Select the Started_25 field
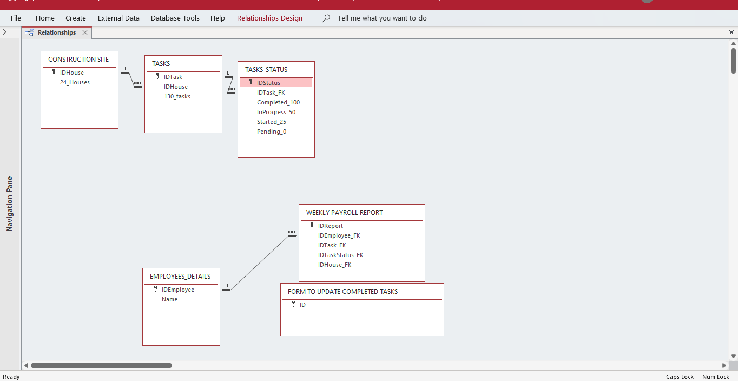The width and height of the screenshot is (738, 381). 272,122
